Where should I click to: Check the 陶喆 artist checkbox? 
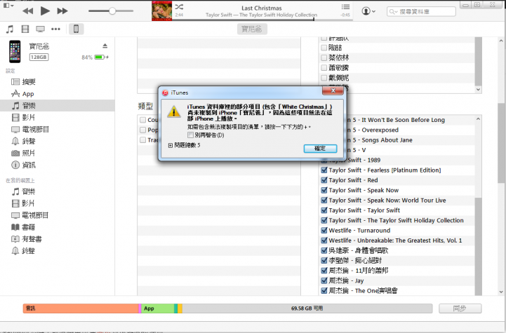[324, 48]
